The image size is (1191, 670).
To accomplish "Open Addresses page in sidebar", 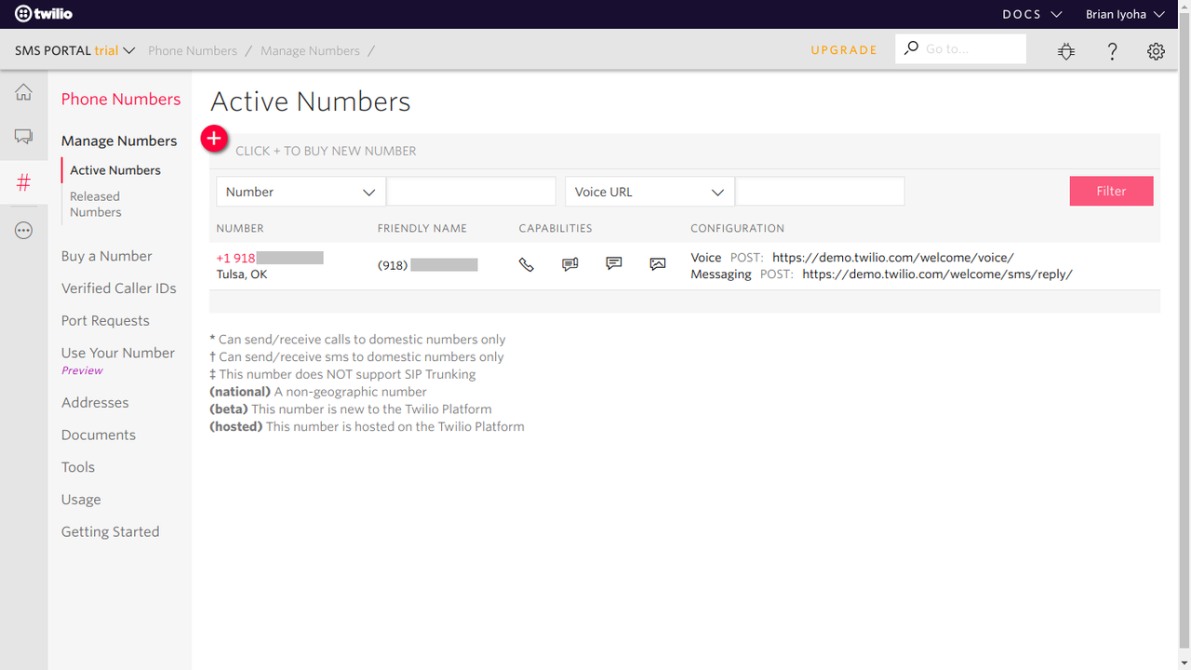I will point(95,403).
